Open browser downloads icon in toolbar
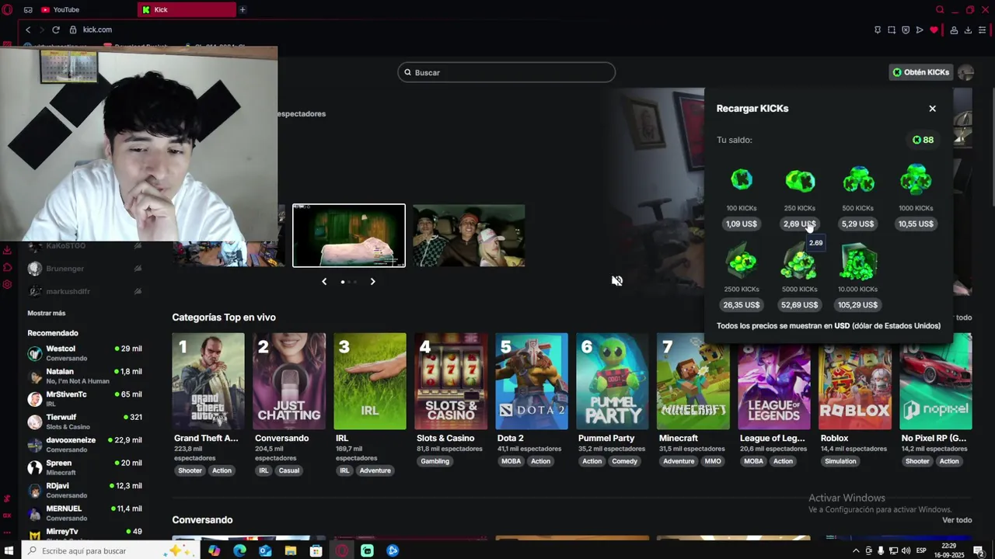This screenshot has width=995, height=559. [x=968, y=30]
